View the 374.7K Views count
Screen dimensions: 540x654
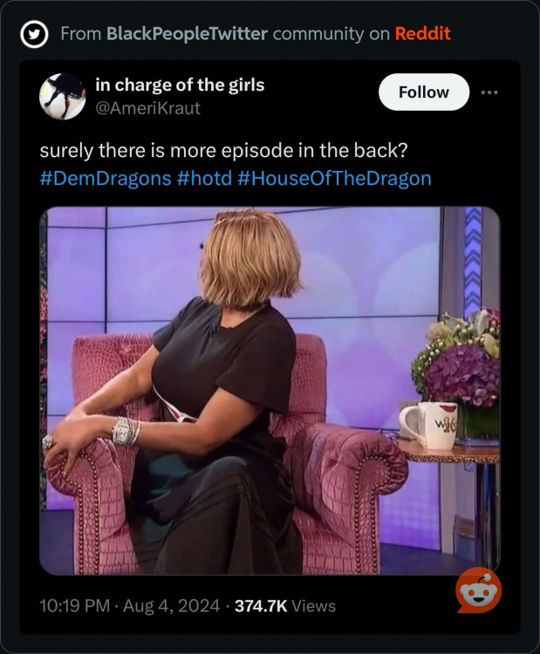[x=285, y=606]
